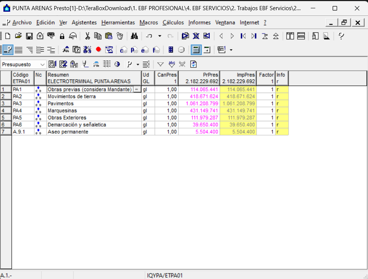This screenshot has width=368, height=279.
Task: Search with the binoculars icon
Action: tap(134, 36)
